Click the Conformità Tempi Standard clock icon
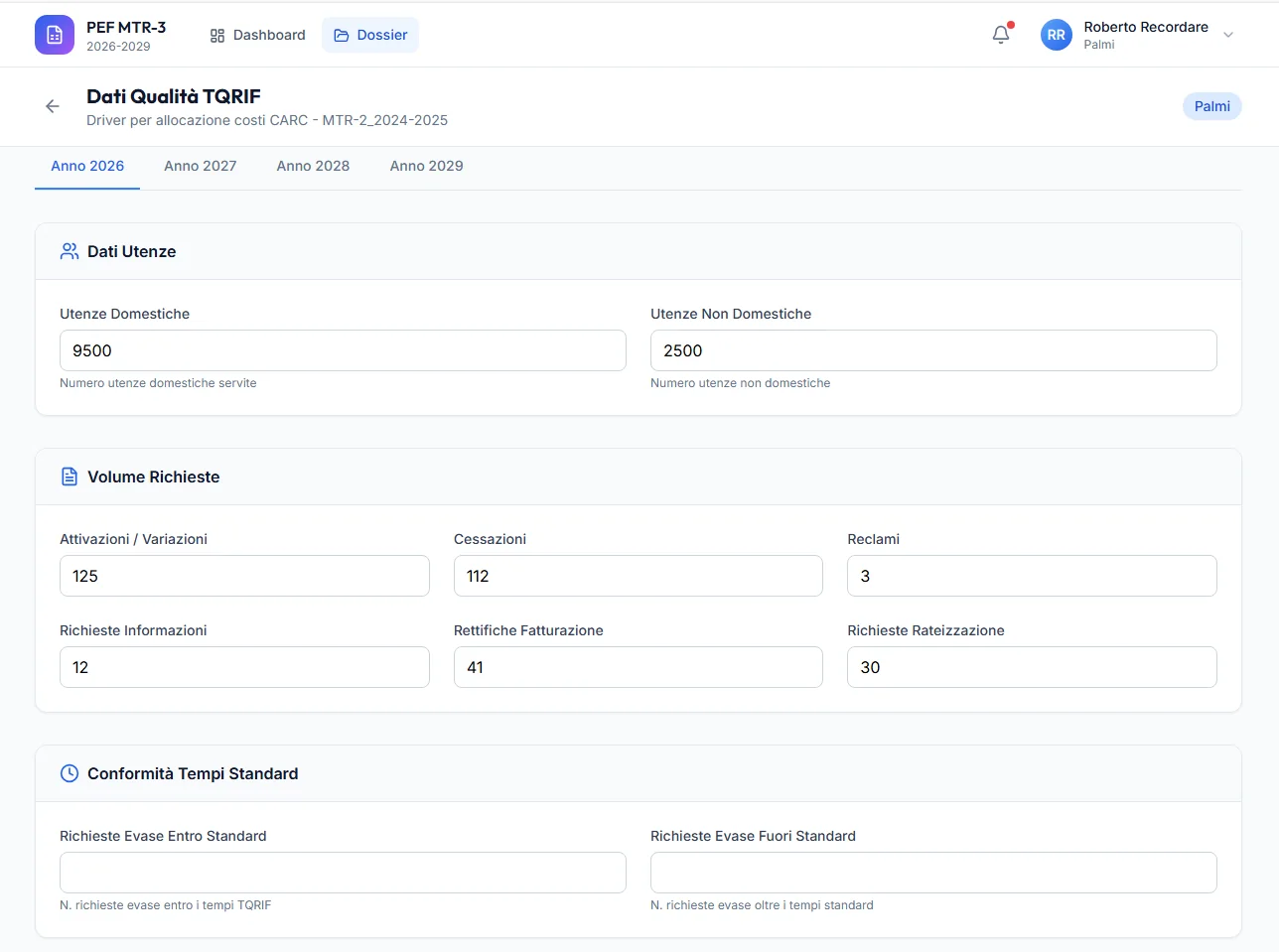Image resolution: width=1279 pixels, height=952 pixels. (70, 773)
